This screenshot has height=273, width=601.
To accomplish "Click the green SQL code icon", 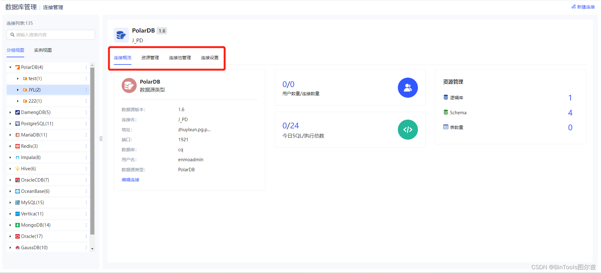I will [x=408, y=130].
